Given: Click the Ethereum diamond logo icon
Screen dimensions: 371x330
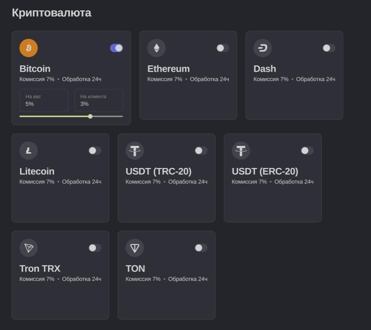Looking at the screenshot, I should 157,48.
